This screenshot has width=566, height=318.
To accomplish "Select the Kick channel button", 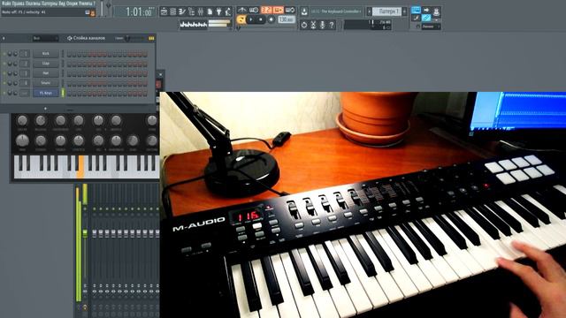I will coord(45,54).
